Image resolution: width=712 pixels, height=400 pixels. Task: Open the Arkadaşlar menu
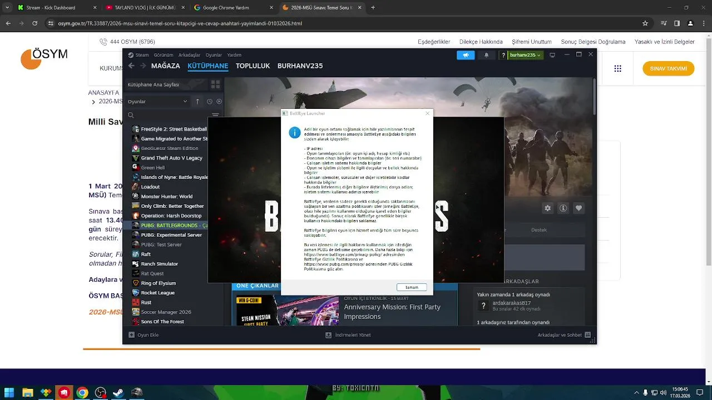pos(189,55)
